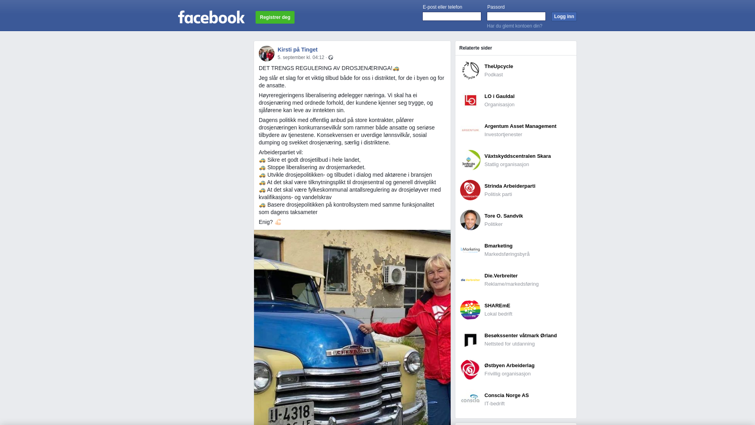Image resolution: width=755 pixels, height=425 pixels.
Task: Focus the E-post eller telefon field
Action: pyautogui.click(x=452, y=16)
